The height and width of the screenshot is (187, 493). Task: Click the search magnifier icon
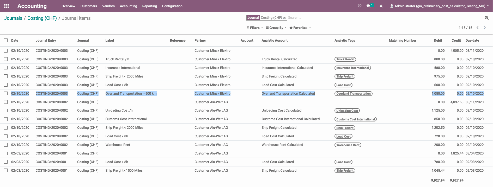pyautogui.click(x=486, y=18)
